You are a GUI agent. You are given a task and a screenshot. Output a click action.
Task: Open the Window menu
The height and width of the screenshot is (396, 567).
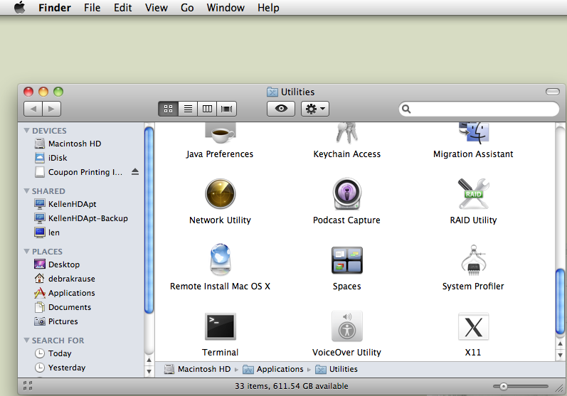coord(226,8)
